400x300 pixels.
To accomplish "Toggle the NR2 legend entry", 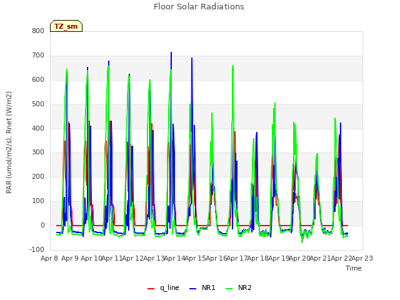I will click(239, 287).
